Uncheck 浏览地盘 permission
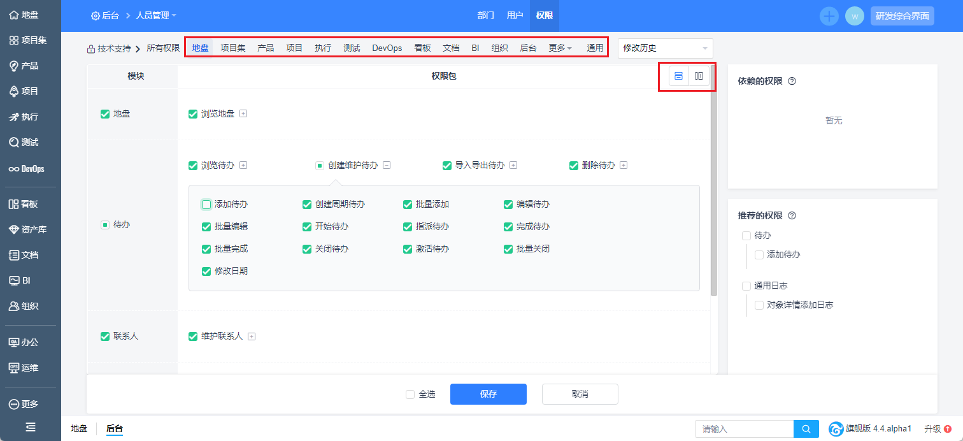 tap(193, 114)
